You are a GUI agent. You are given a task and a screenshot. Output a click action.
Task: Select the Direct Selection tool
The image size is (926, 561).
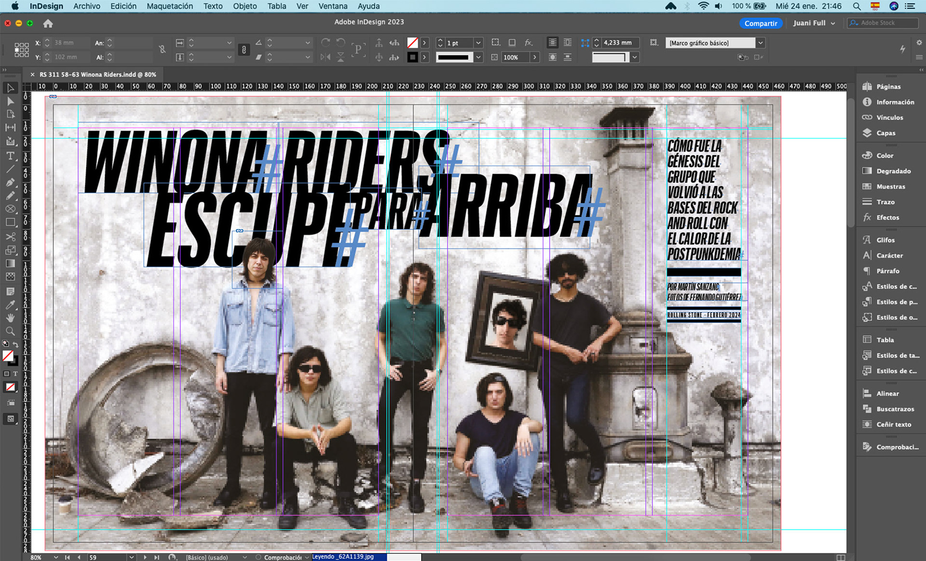pyautogui.click(x=10, y=101)
